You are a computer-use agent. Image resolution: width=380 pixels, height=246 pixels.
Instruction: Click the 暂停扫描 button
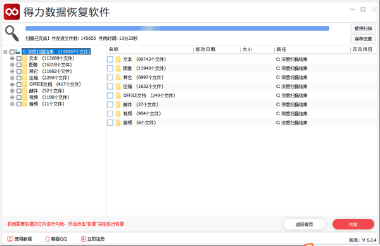tap(364, 28)
